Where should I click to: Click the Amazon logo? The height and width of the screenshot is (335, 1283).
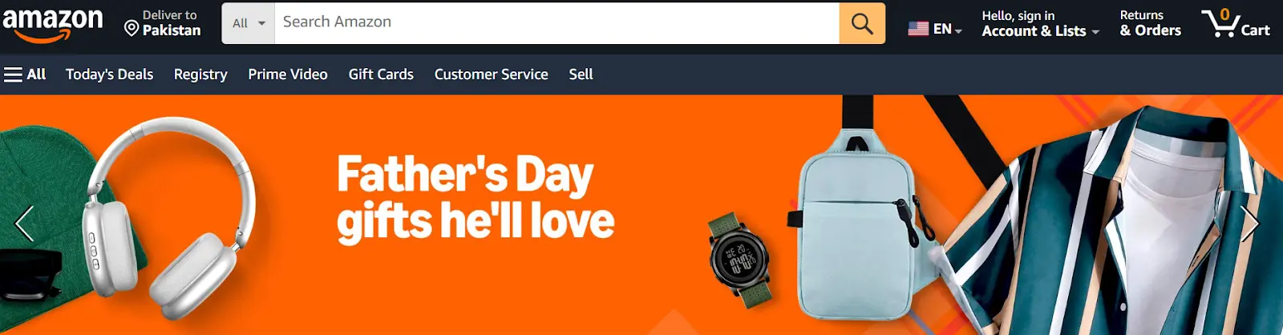tap(53, 24)
